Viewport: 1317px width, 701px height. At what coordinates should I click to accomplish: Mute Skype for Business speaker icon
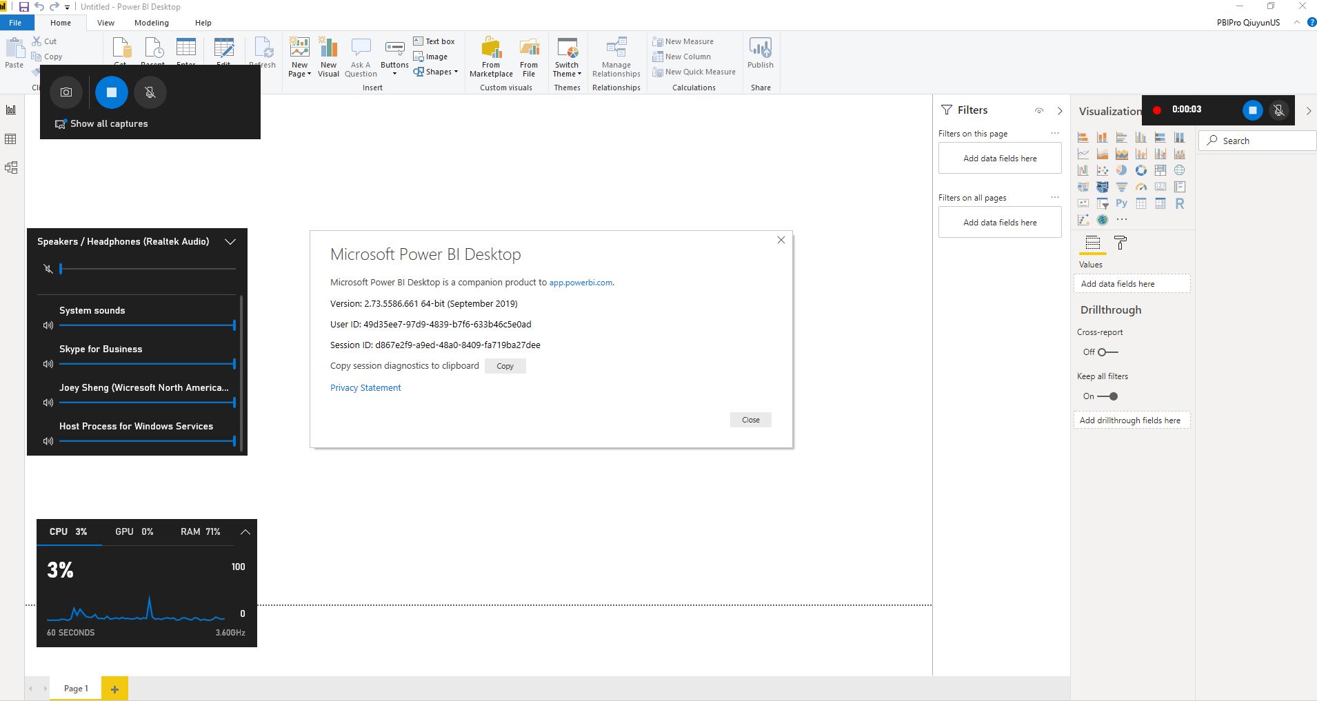(x=48, y=364)
